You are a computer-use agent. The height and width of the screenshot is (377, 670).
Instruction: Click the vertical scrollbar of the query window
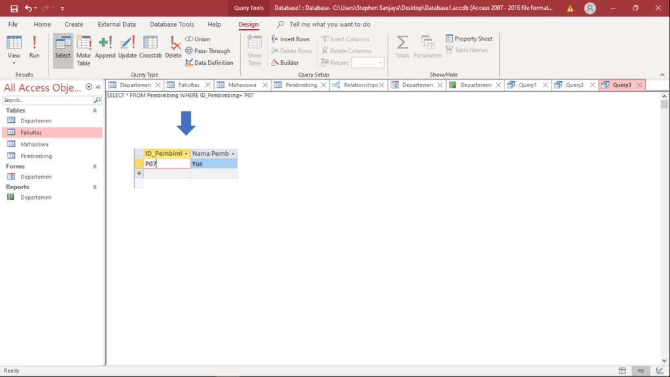click(x=664, y=229)
